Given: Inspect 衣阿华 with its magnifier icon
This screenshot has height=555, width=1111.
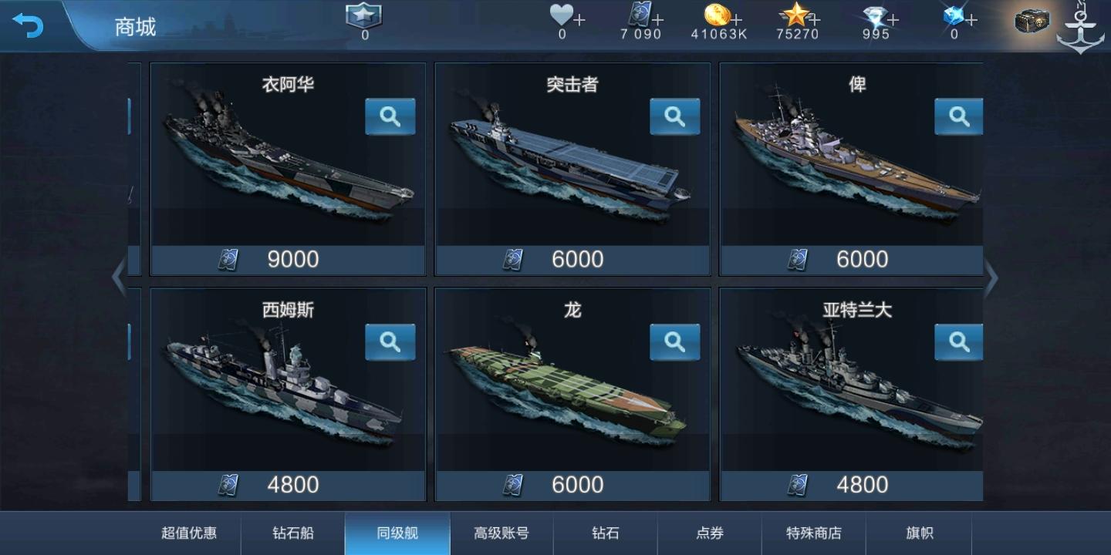Looking at the screenshot, I should (390, 116).
